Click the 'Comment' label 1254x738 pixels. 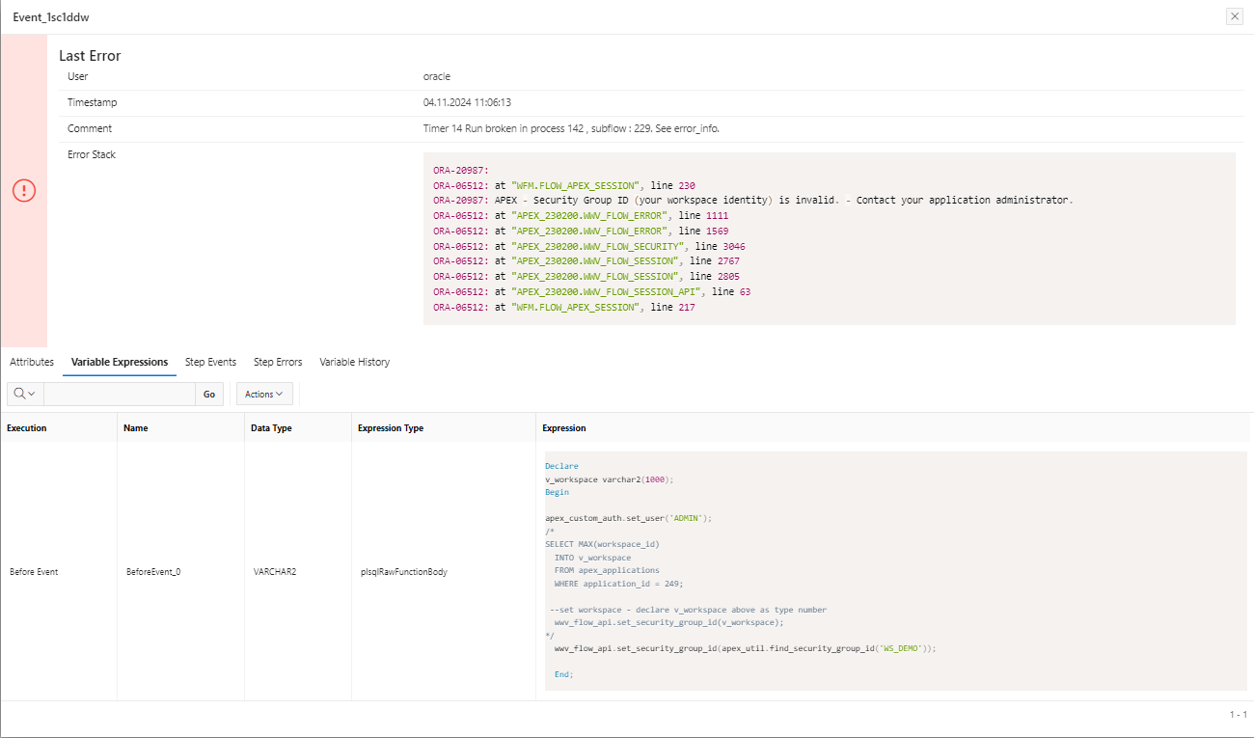(90, 128)
